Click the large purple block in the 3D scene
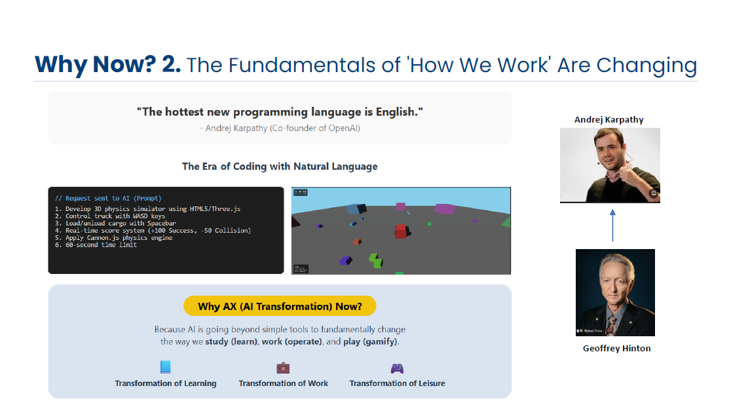The width and height of the screenshot is (731, 409). pos(445,209)
